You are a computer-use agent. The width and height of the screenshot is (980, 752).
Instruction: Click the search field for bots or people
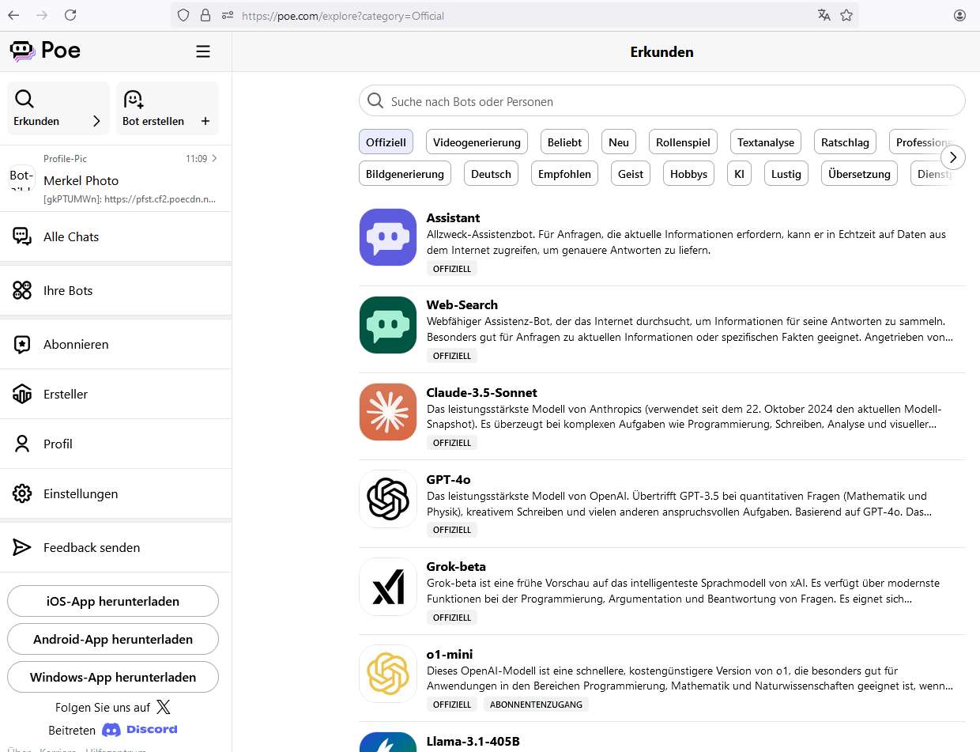click(662, 101)
